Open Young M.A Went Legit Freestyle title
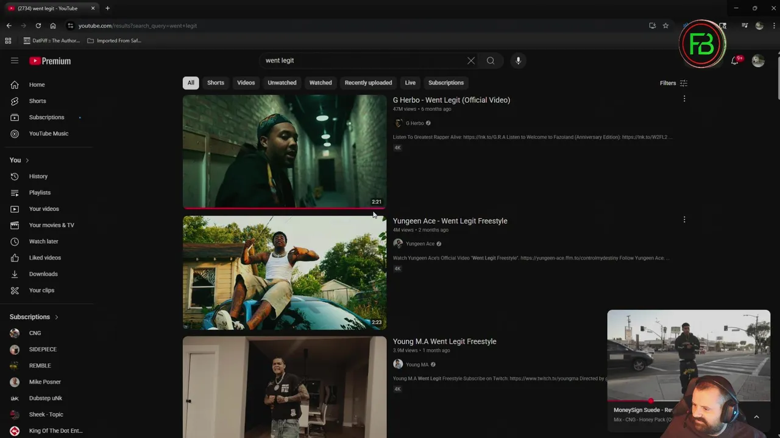 (445, 341)
